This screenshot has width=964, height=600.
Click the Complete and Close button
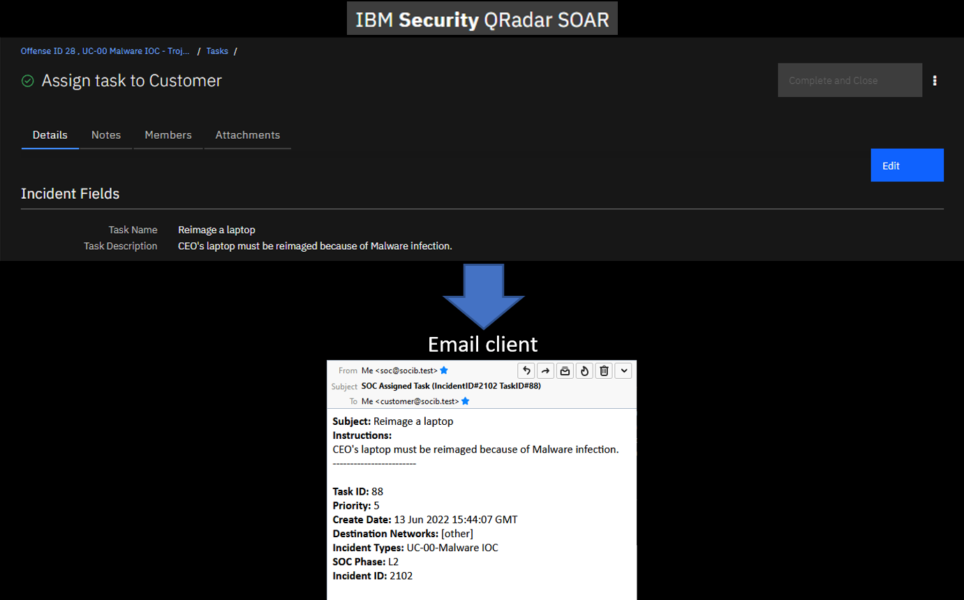(850, 80)
